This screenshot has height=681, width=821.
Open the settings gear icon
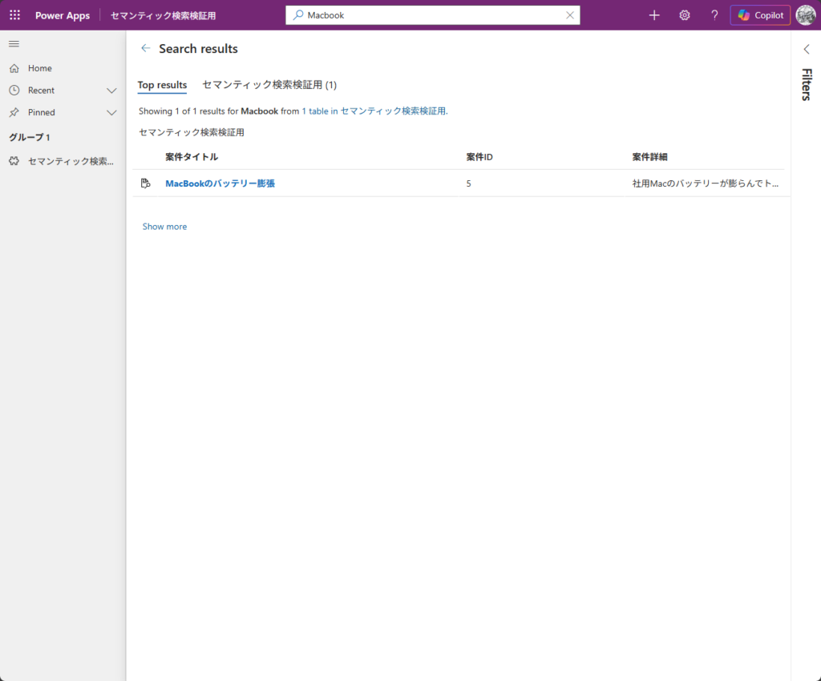(685, 15)
